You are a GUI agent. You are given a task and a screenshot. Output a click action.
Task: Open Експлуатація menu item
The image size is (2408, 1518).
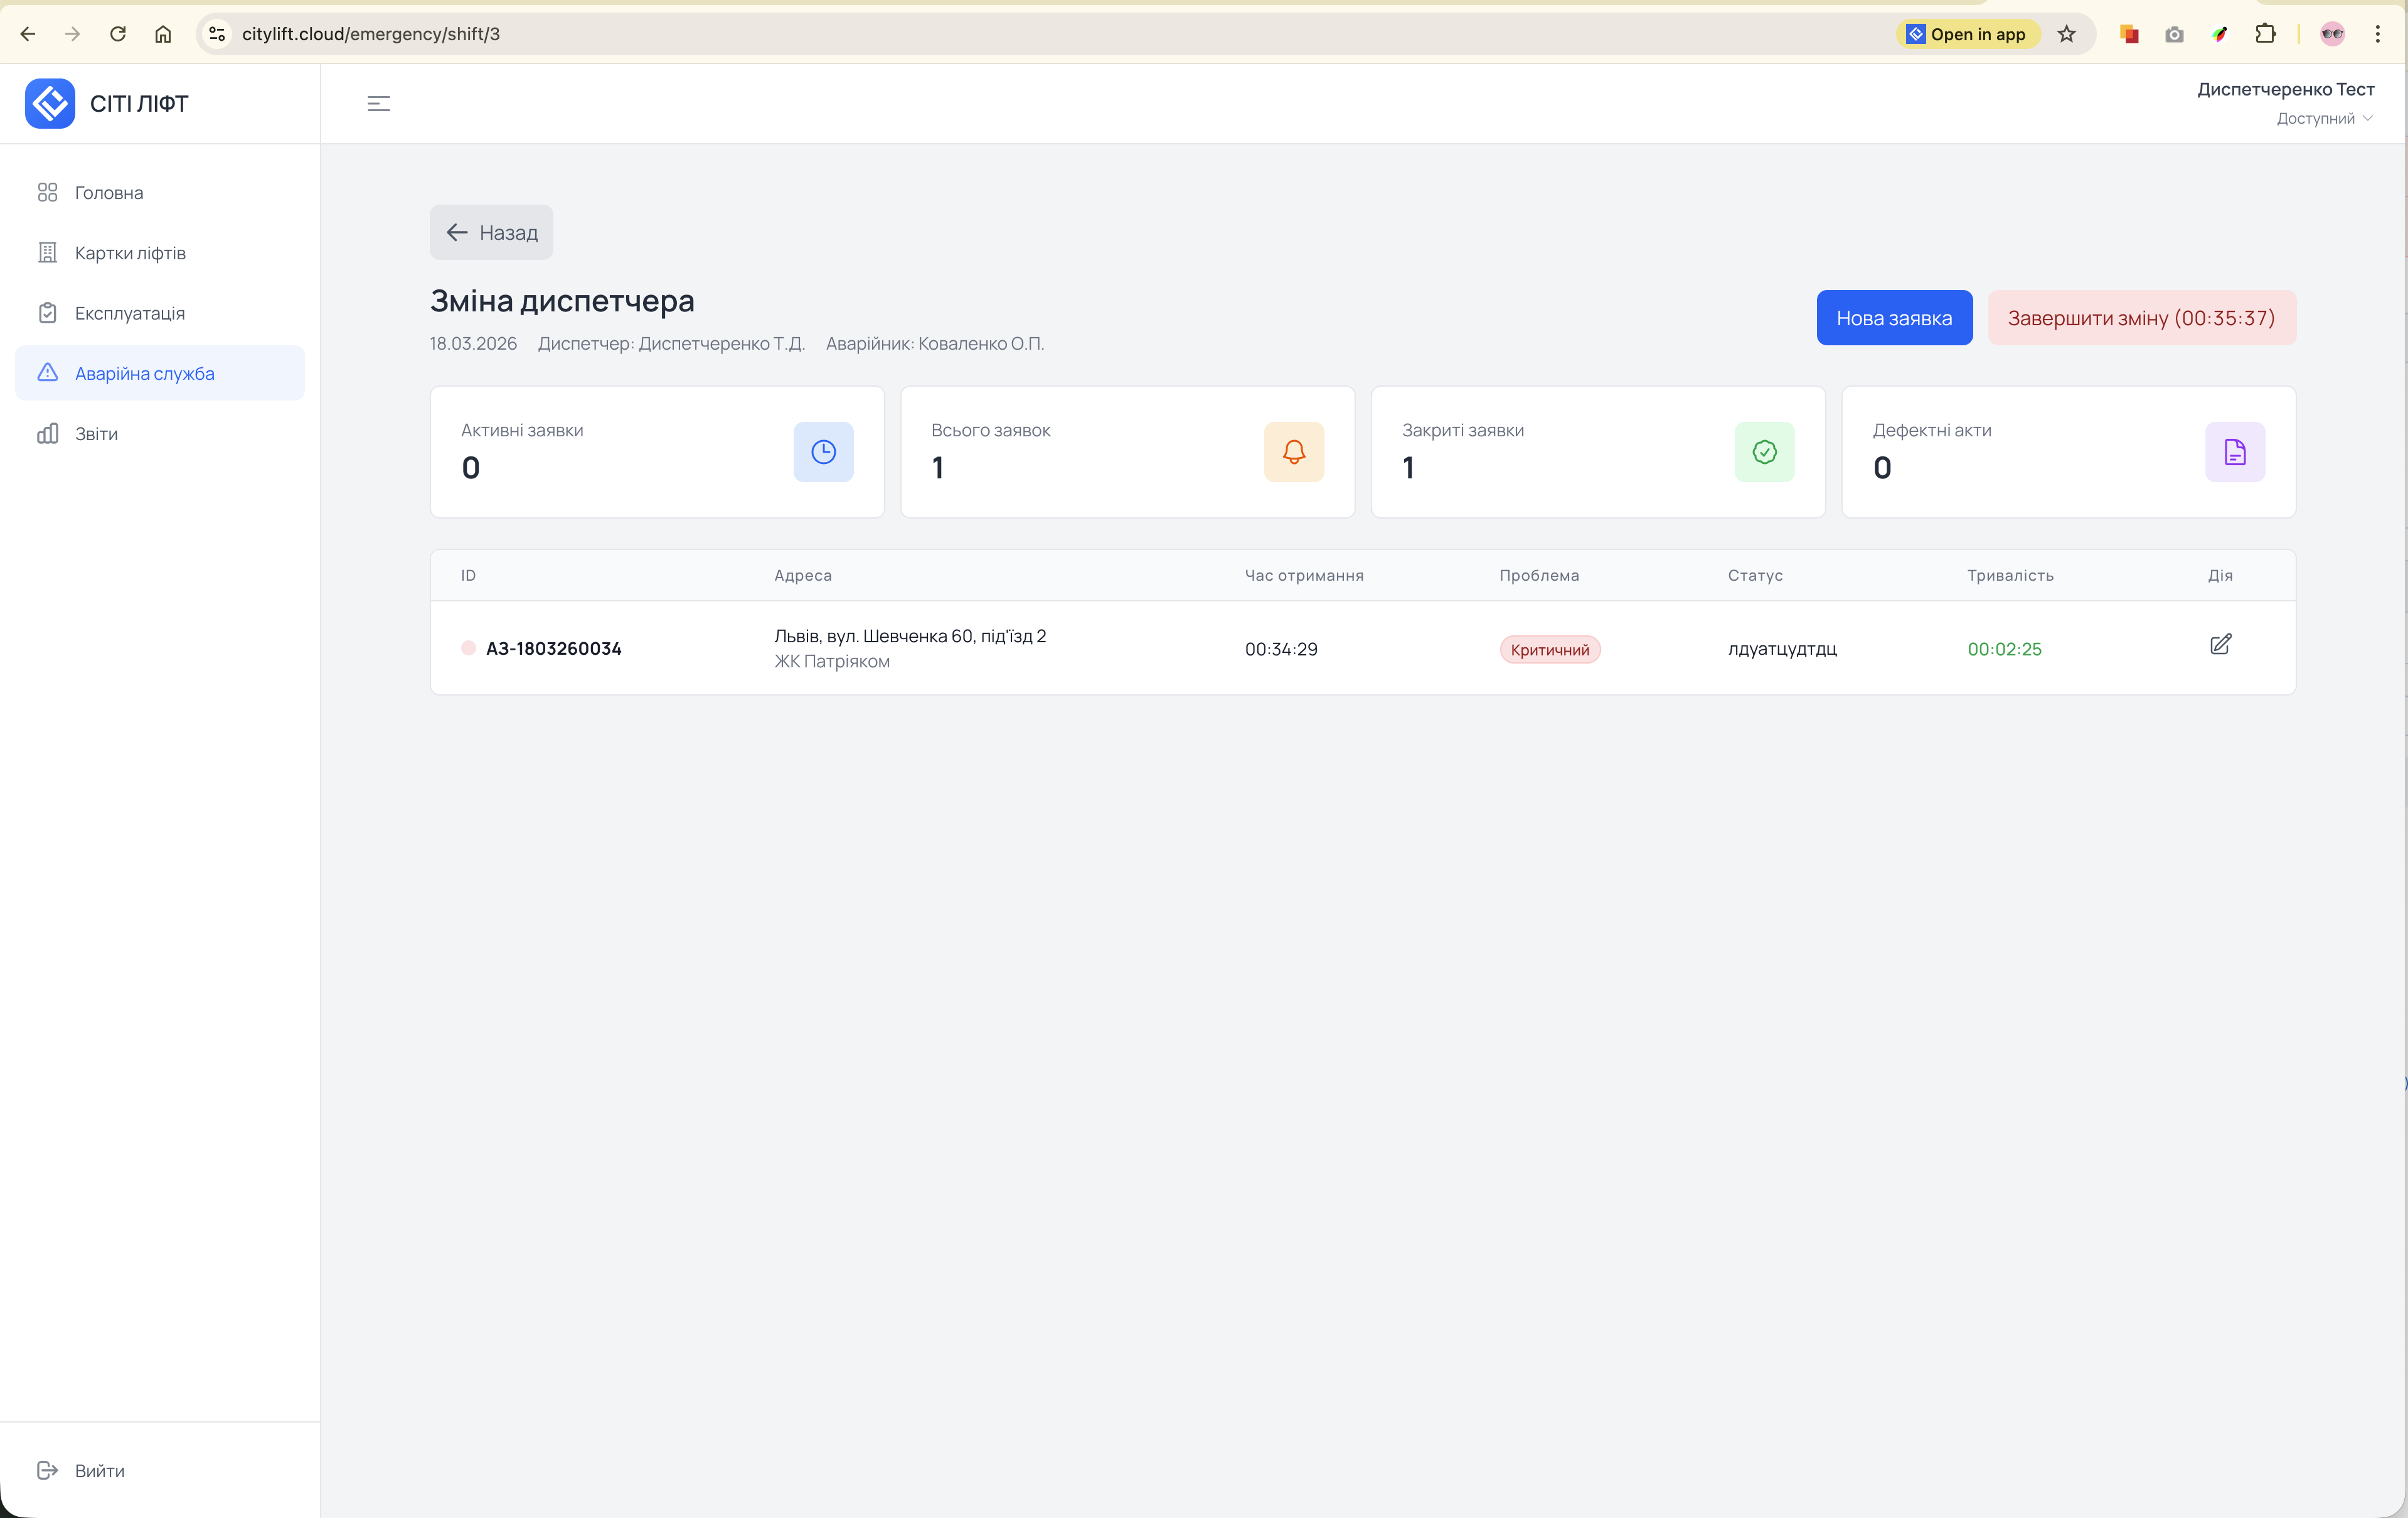[130, 313]
